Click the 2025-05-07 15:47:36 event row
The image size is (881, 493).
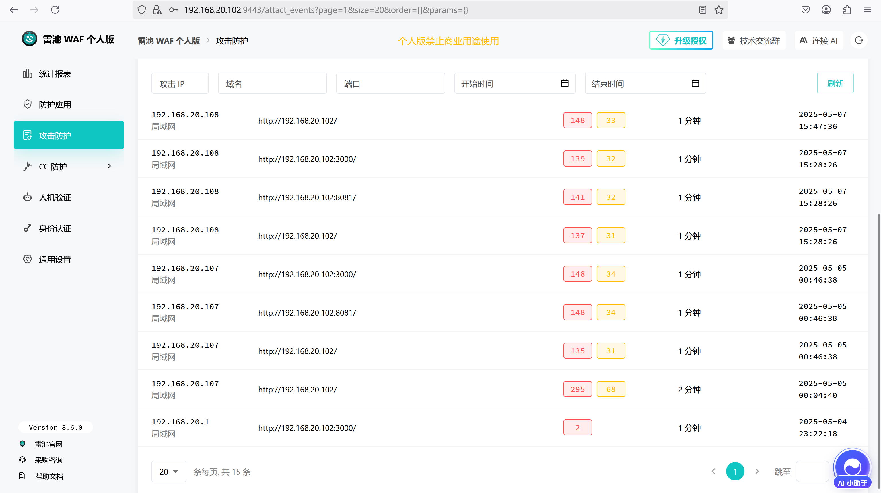pyautogui.click(x=503, y=120)
